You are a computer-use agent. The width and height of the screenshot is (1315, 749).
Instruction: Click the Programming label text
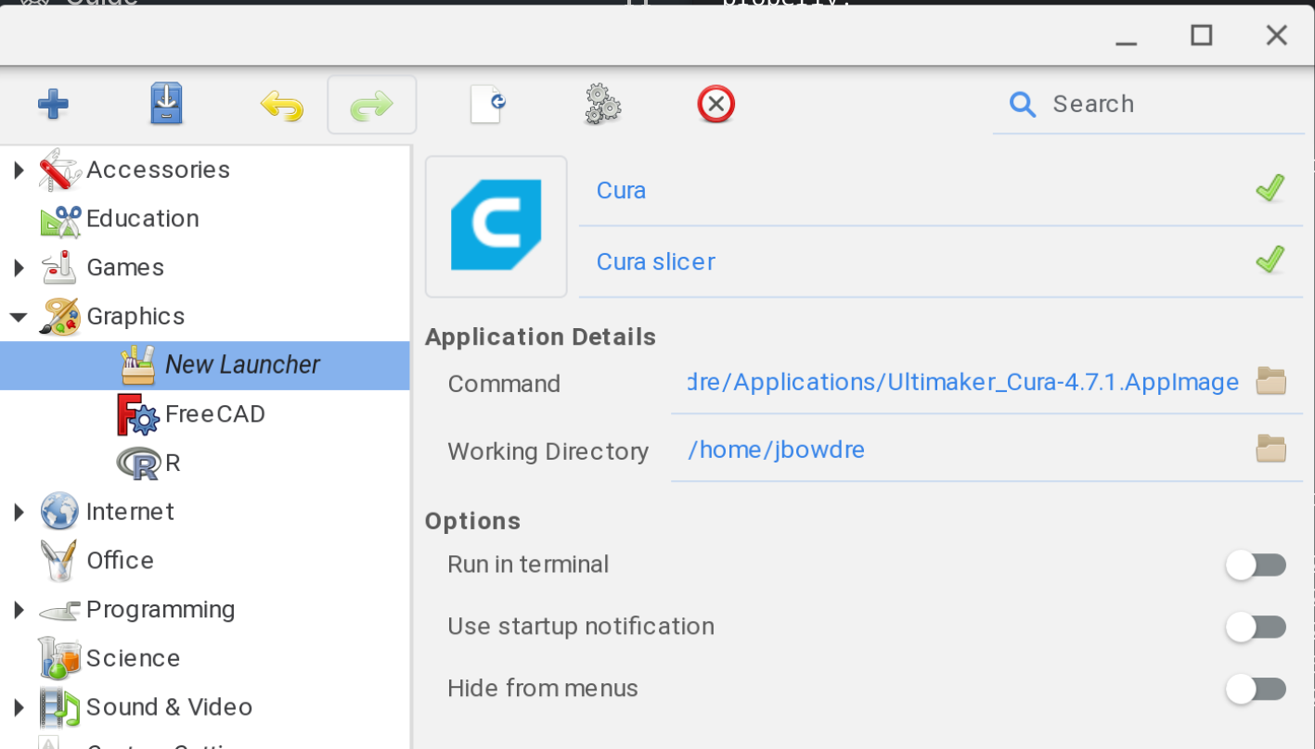pos(161,610)
